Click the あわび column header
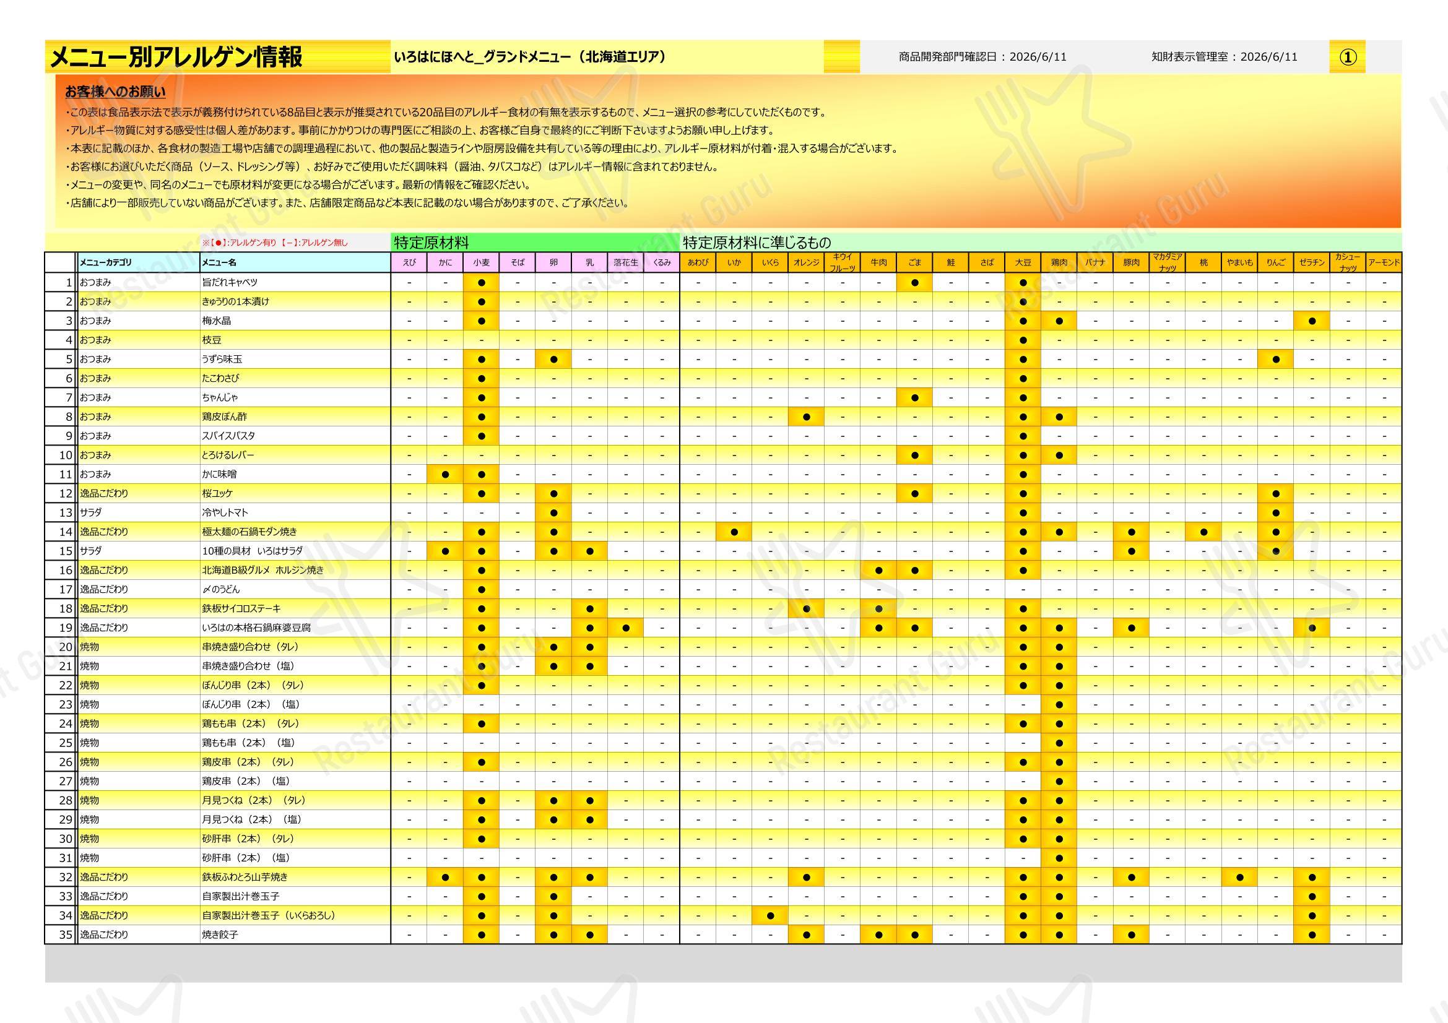 [x=698, y=263]
